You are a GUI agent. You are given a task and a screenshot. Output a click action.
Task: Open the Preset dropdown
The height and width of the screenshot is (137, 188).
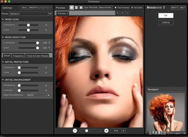coord(50,14)
